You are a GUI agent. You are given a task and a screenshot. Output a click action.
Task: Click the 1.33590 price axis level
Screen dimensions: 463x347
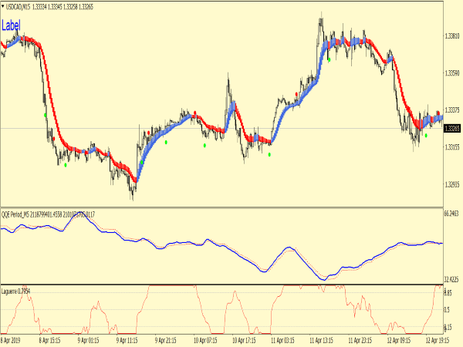(452, 73)
